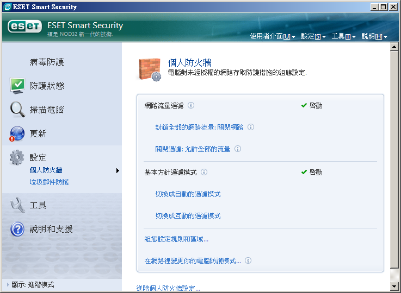This screenshot has width=401, height=293.
Task: Open the 防護狀態 monitor checkmark icon
Action: [17, 86]
